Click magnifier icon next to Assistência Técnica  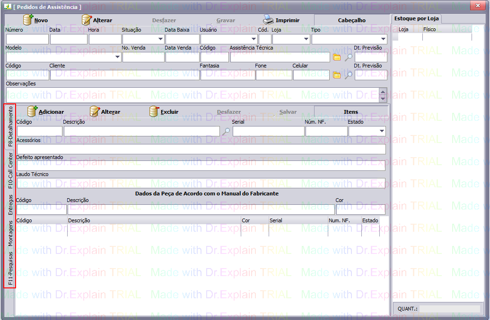(x=348, y=57)
